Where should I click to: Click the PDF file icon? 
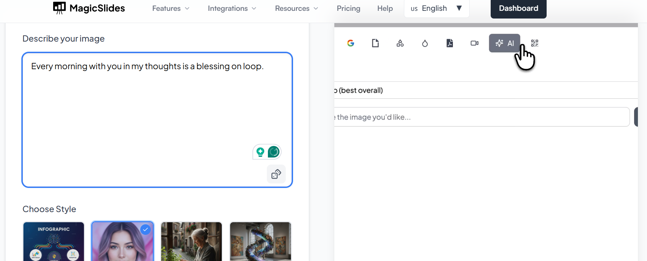(x=450, y=43)
